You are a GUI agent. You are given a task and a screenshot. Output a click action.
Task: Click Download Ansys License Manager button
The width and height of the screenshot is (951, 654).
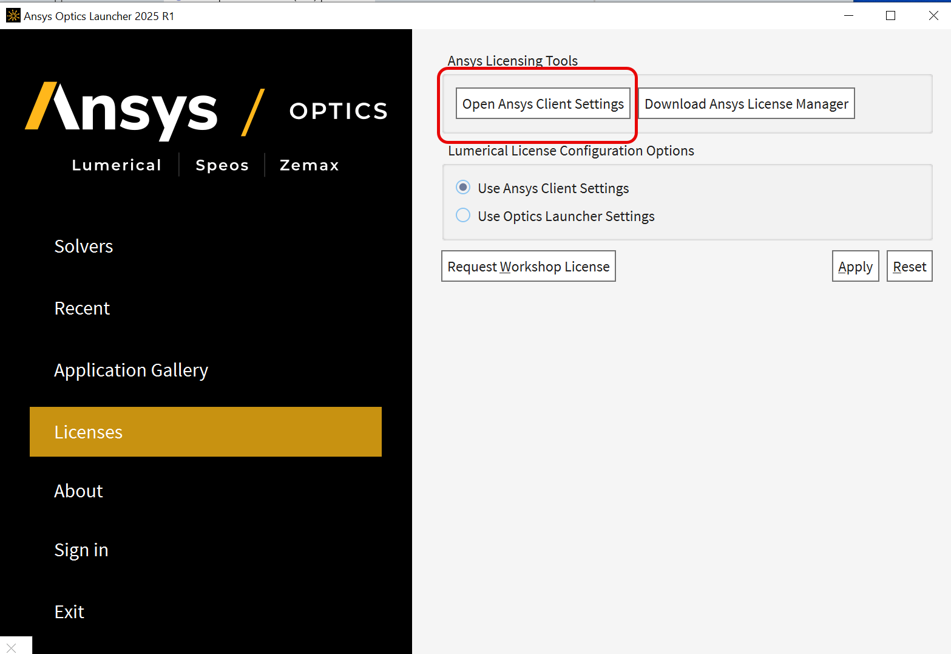coord(746,103)
